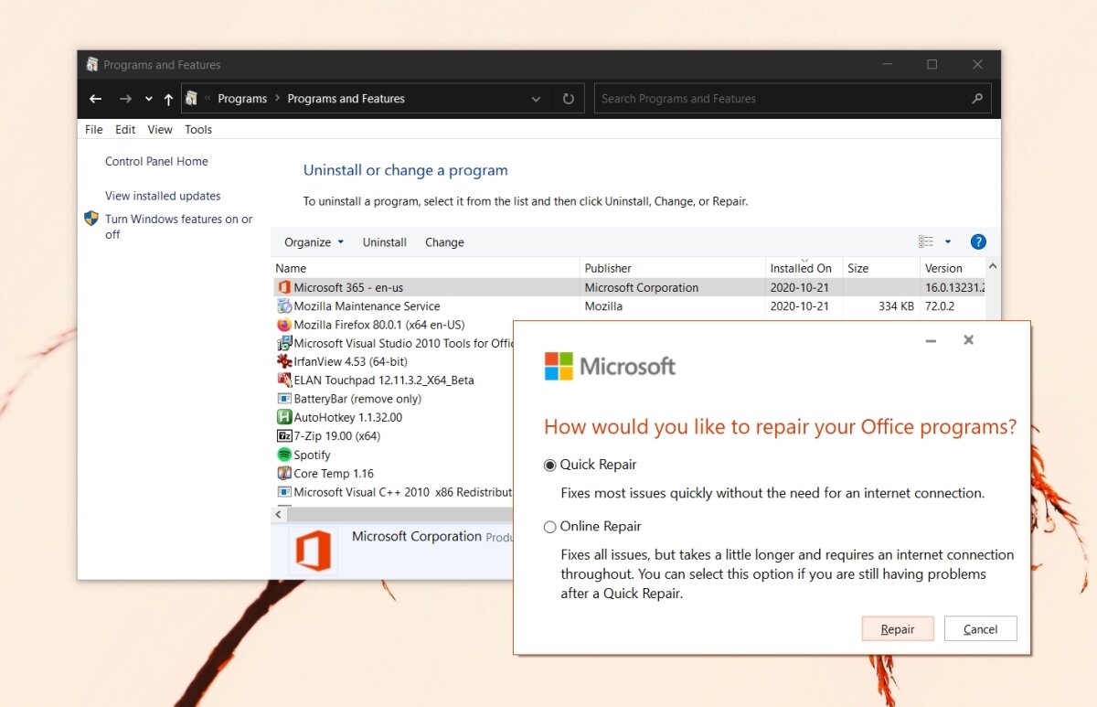The width and height of the screenshot is (1097, 707).
Task: Open the View installed updates link
Action: (x=162, y=195)
